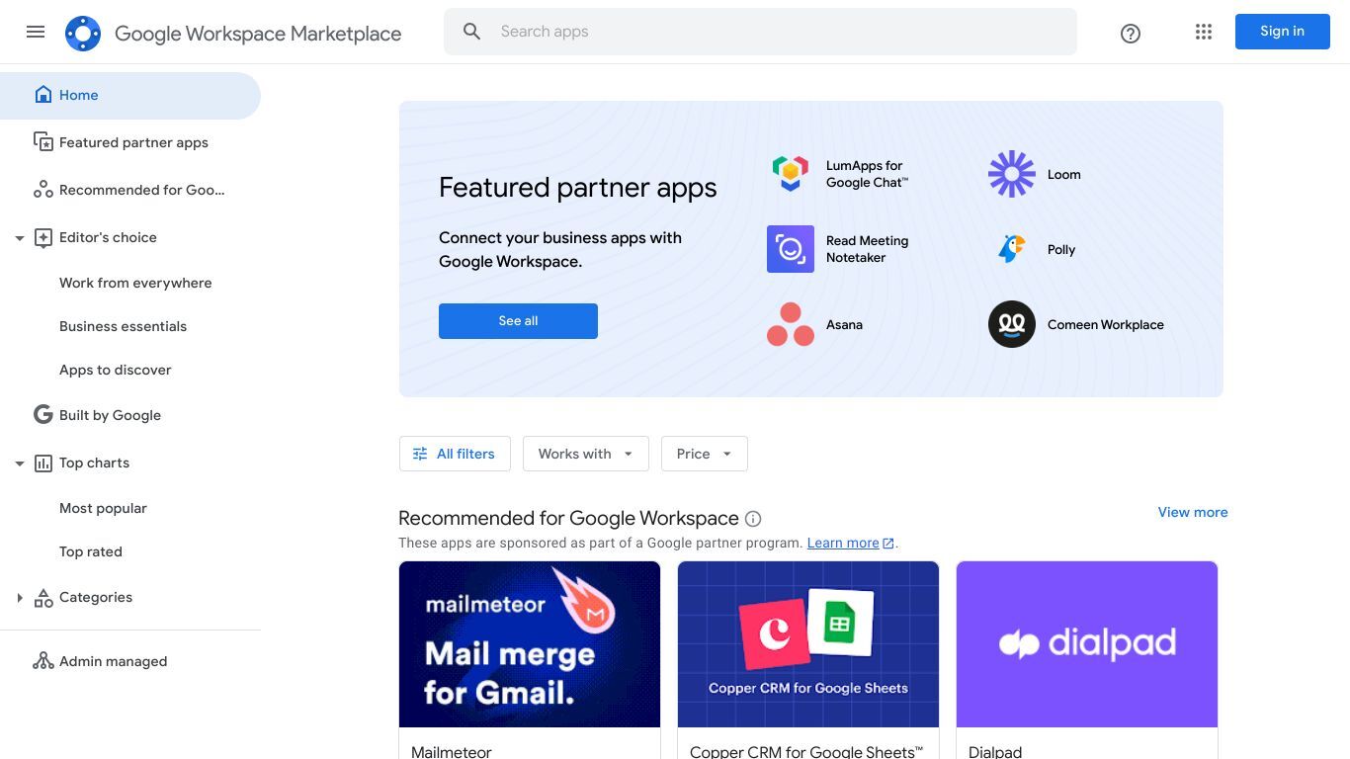The image size is (1350, 759).
Task: Click the Featured partner apps sidebar label
Action: [x=133, y=142]
